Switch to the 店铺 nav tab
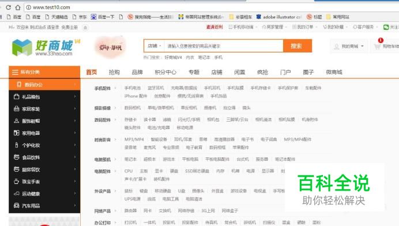The width and height of the screenshot is (399, 226). click(x=217, y=72)
